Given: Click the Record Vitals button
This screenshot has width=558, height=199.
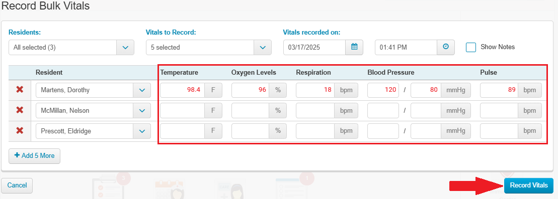Looking at the screenshot, I should pos(529,185).
